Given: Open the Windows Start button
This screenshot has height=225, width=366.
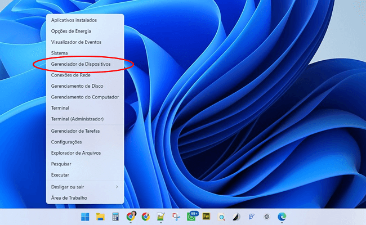Looking at the screenshot, I should coord(85,217).
